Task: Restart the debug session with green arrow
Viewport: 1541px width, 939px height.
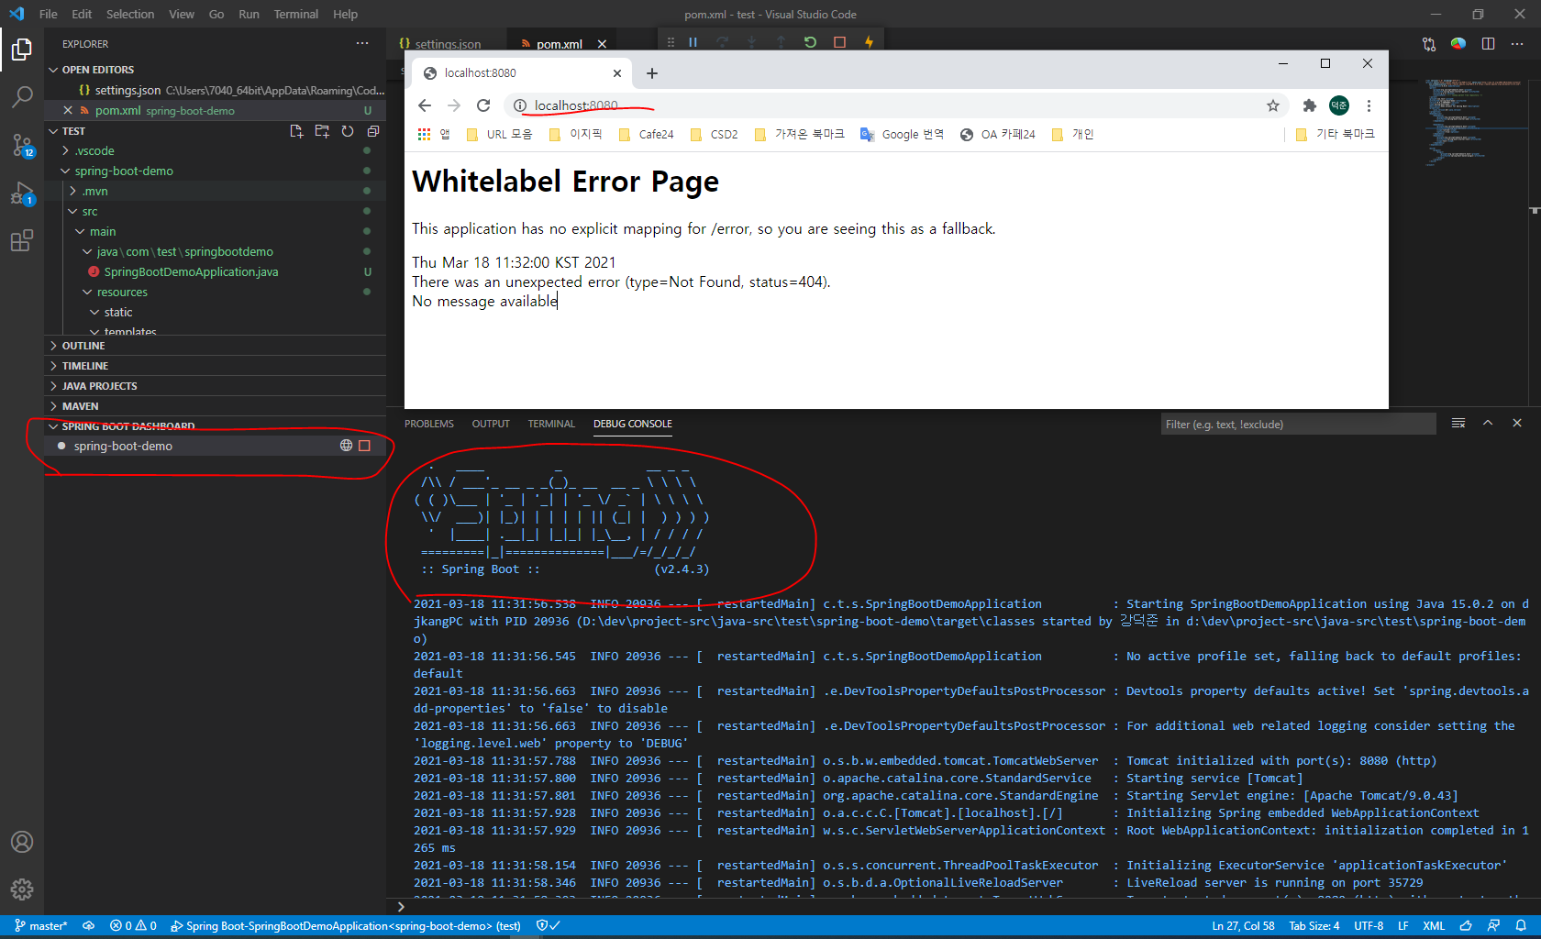Action: point(810,42)
